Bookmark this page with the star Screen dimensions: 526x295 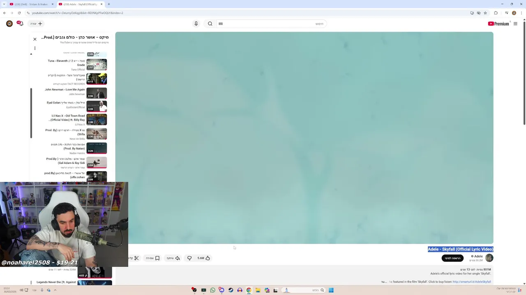(x=485, y=13)
